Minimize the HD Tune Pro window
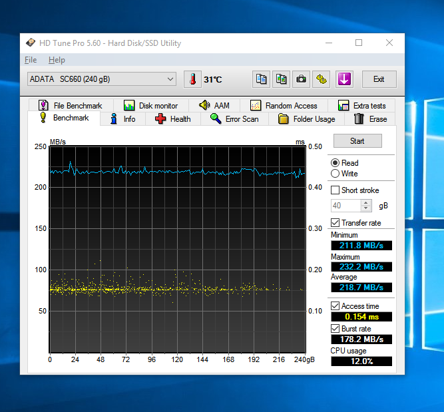Viewport: 444px width, 412px height. click(x=329, y=43)
